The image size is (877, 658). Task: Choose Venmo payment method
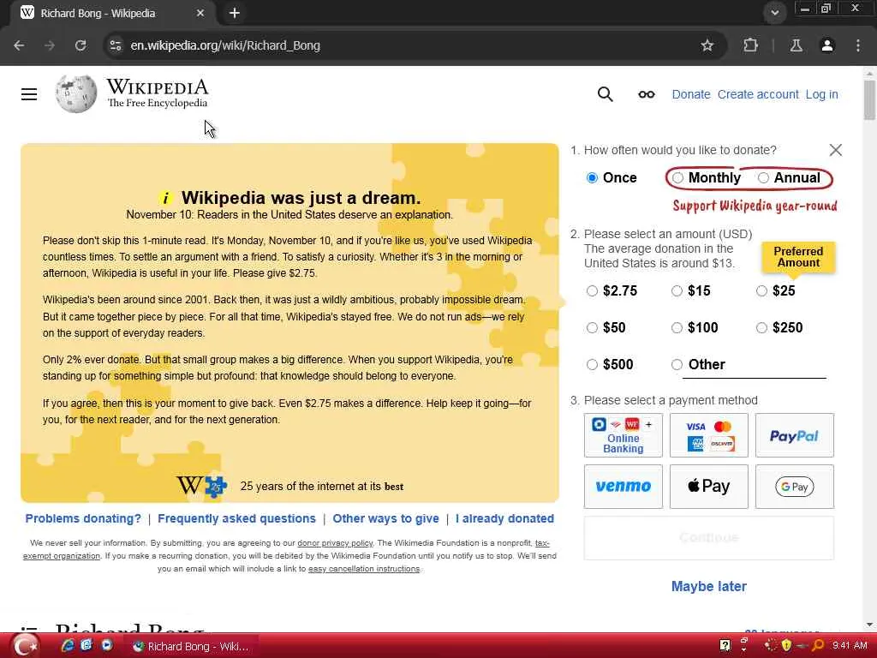click(623, 487)
